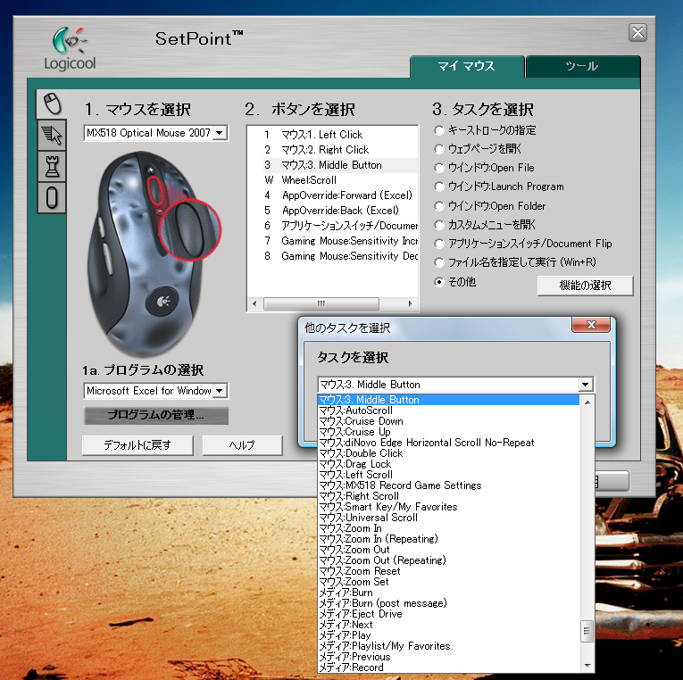Pick マウス:Smart Key/My Favorites task
This screenshot has width=683, height=680.
coord(449,507)
